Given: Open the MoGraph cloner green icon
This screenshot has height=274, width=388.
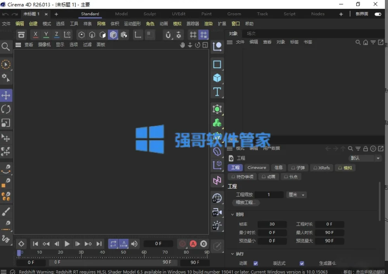Looking at the screenshot, I should 217,123.
